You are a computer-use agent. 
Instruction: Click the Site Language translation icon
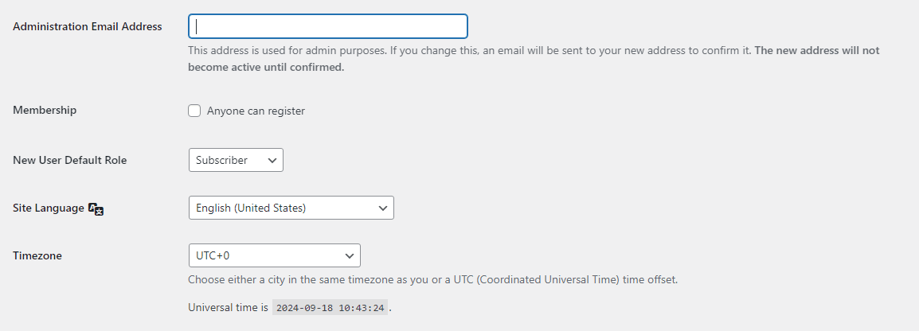pyautogui.click(x=96, y=208)
